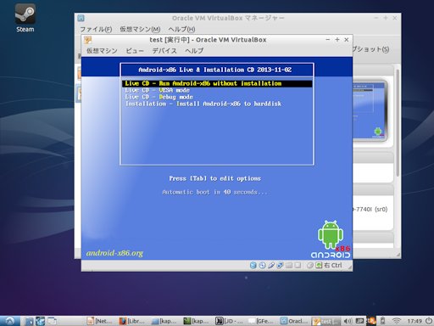This screenshot has width=434, height=326.
Task: Click the USB device icon in VM status bar
Action: point(271,265)
